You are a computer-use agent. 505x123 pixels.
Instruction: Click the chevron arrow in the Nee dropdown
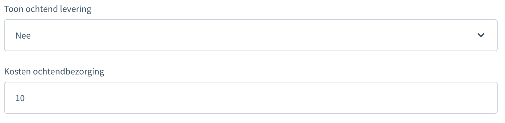point(481,35)
